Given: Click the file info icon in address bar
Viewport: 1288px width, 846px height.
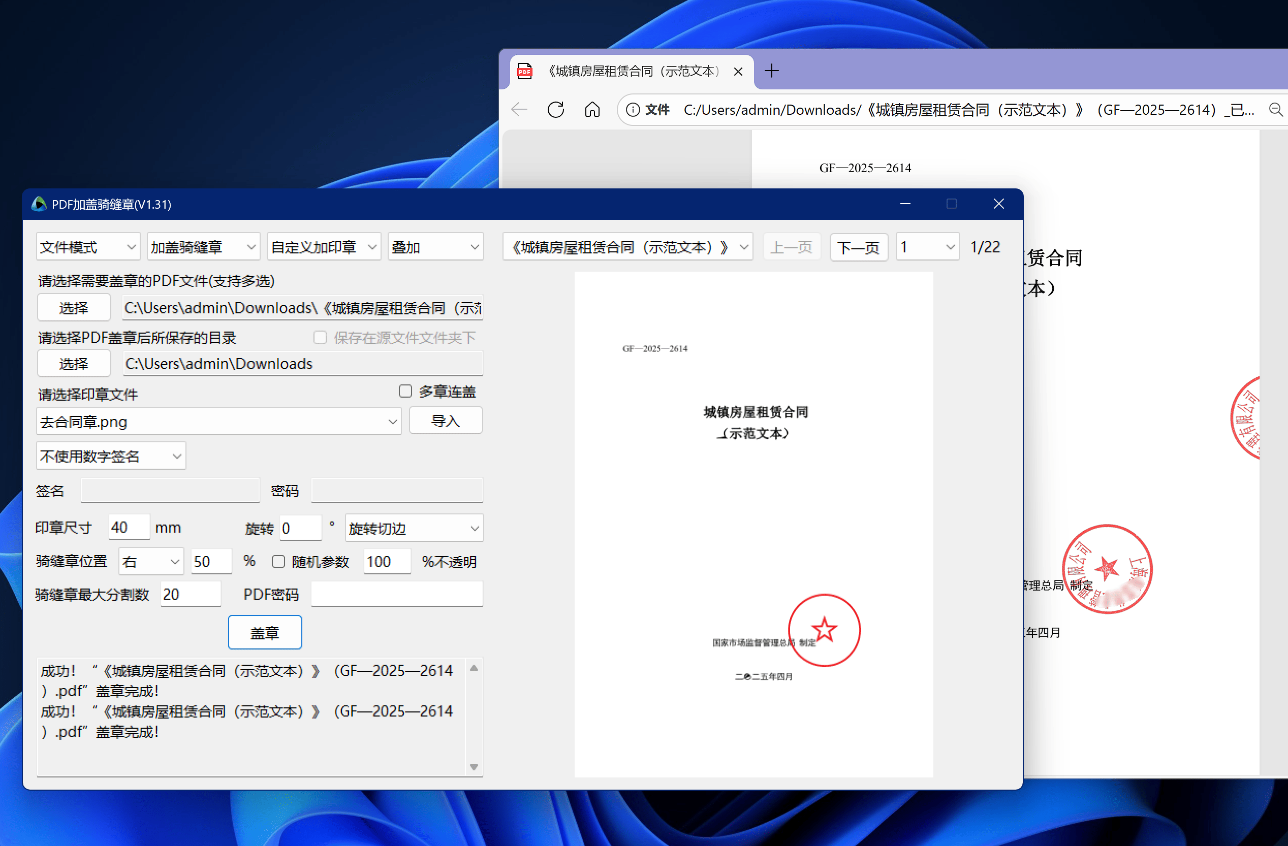Looking at the screenshot, I should tap(632, 110).
